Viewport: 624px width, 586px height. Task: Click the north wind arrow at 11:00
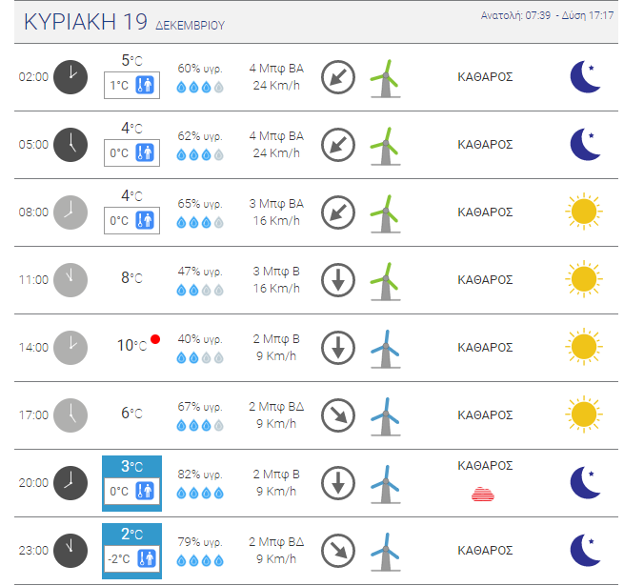(338, 280)
